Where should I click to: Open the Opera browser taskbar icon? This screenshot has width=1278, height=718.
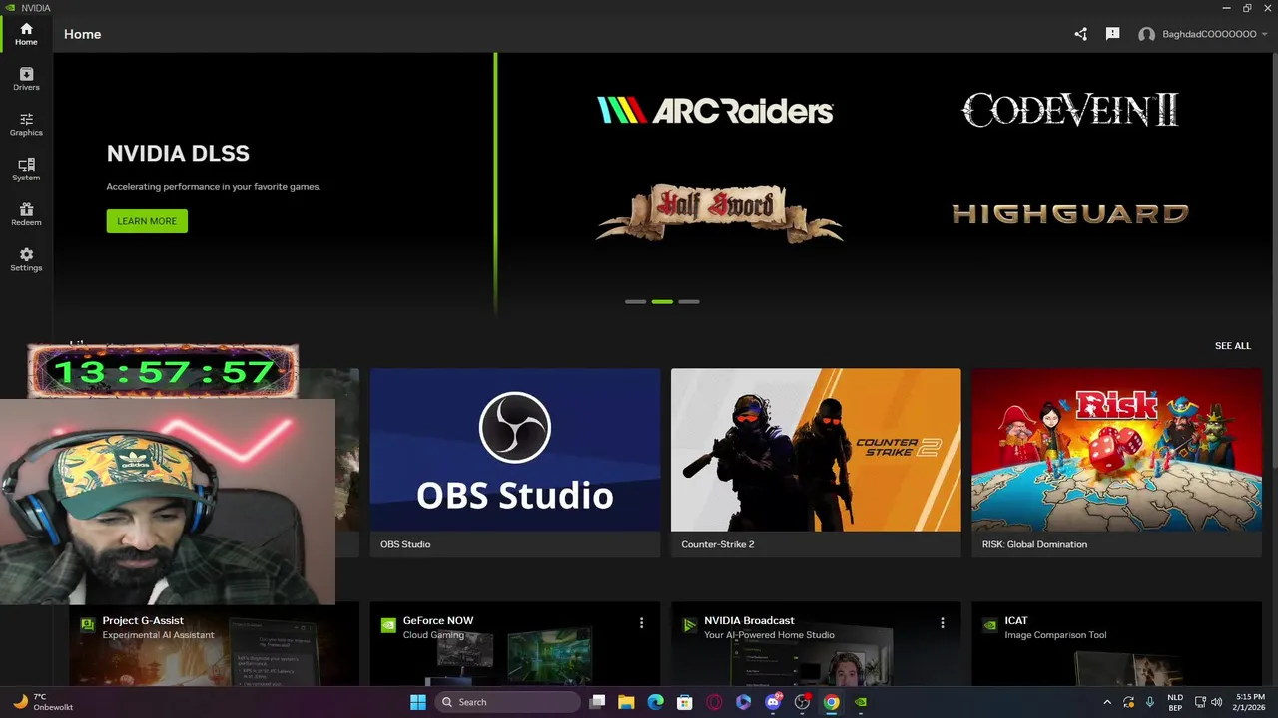click(x=714, y=702)
